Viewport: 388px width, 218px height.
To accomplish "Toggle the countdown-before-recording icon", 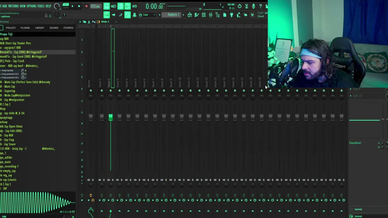I will pos(121,6).
